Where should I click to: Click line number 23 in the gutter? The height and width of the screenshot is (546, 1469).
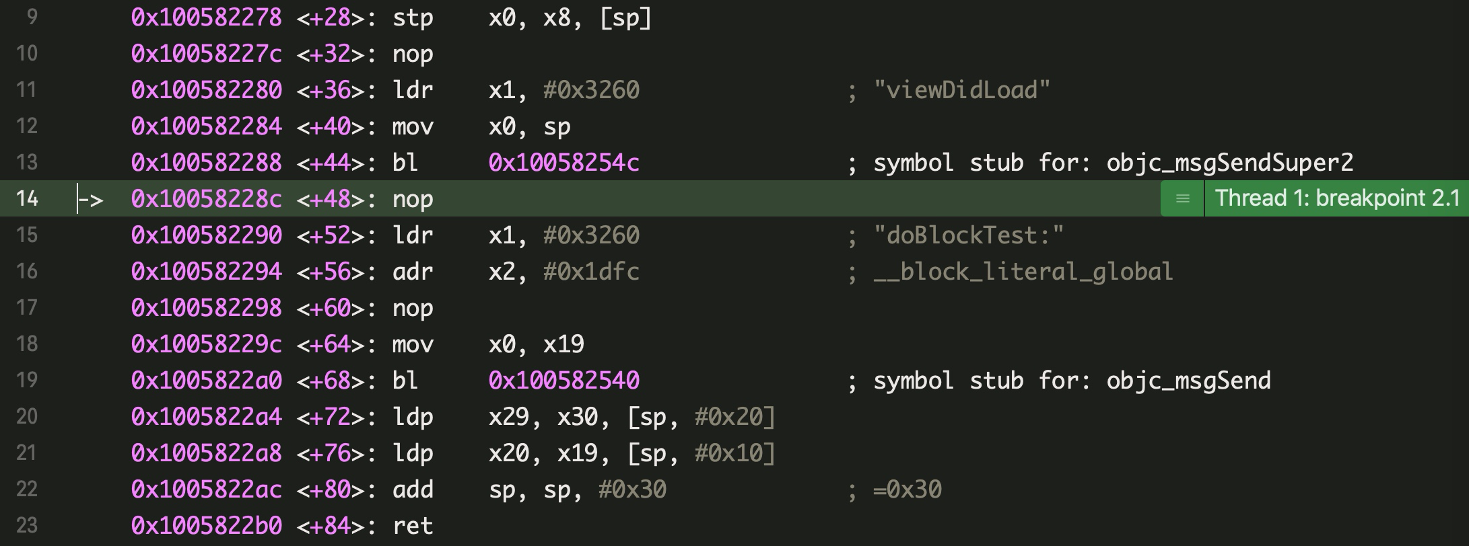click(x=27, y=525)
